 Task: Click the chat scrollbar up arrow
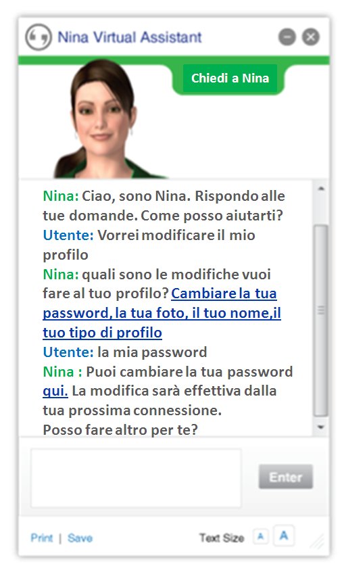point(321,189)
